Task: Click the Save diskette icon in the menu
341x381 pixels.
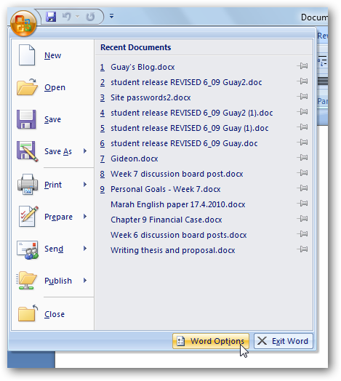Action: [x=26, y=119]
